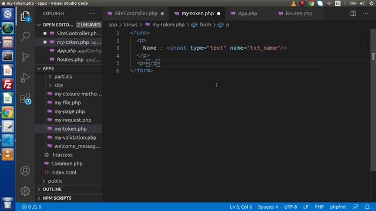The width and height of the screenshot is (376, 211).
Task: Click the Split Editor Right icon
Action: (353, 13)
